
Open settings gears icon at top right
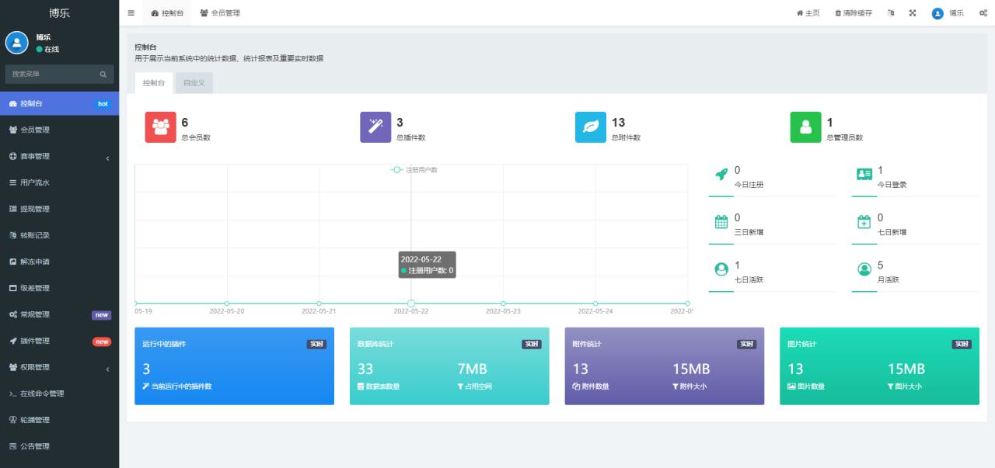pos(983,13)
